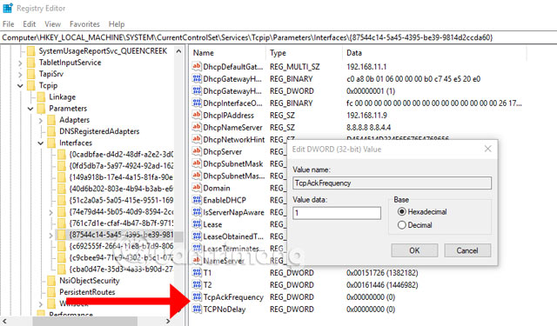
Task: Expand the TabletInputService node
Action: click(20, 63)
